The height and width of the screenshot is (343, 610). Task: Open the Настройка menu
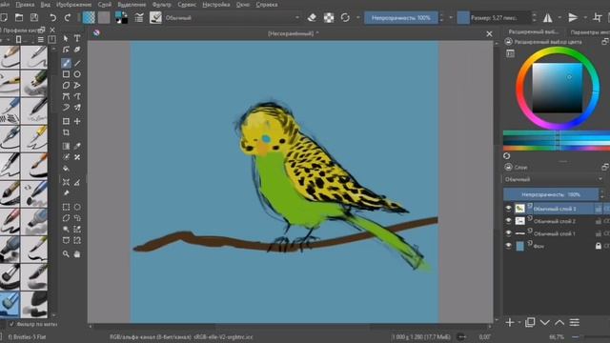pos(216,5)
